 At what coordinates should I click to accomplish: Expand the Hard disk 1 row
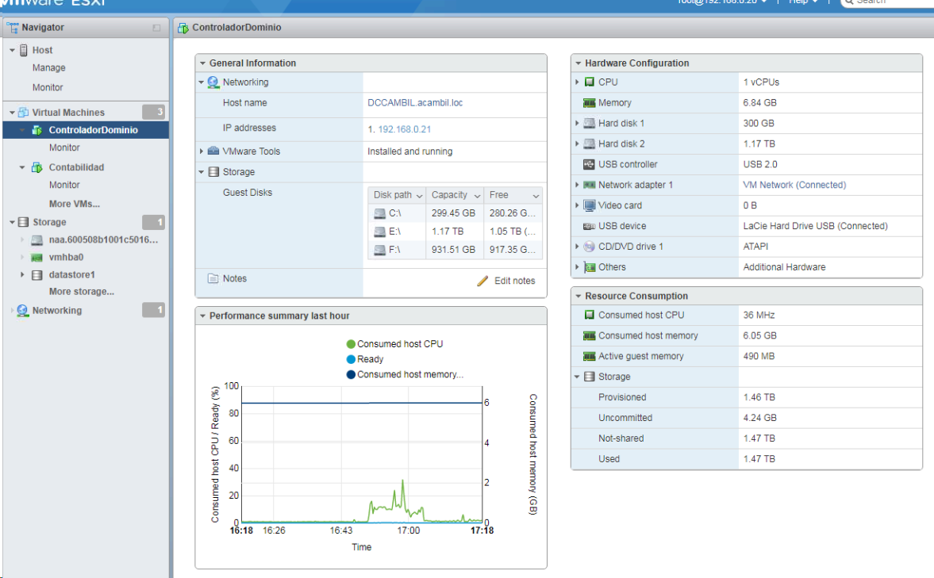[x=577, y=124]
